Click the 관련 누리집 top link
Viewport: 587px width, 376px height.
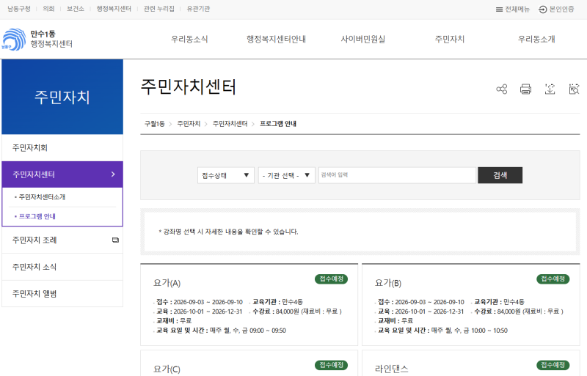(159, 9)
